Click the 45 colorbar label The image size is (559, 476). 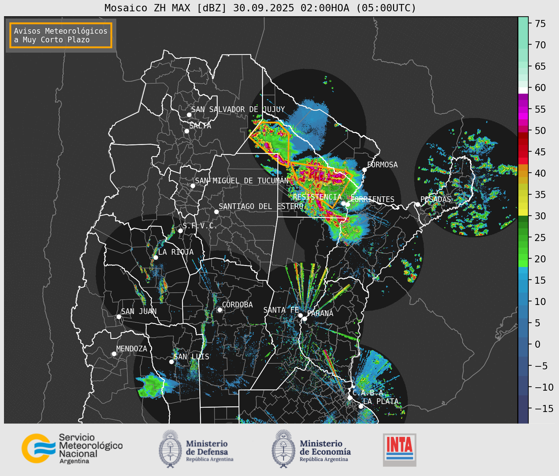click(540, 152)
